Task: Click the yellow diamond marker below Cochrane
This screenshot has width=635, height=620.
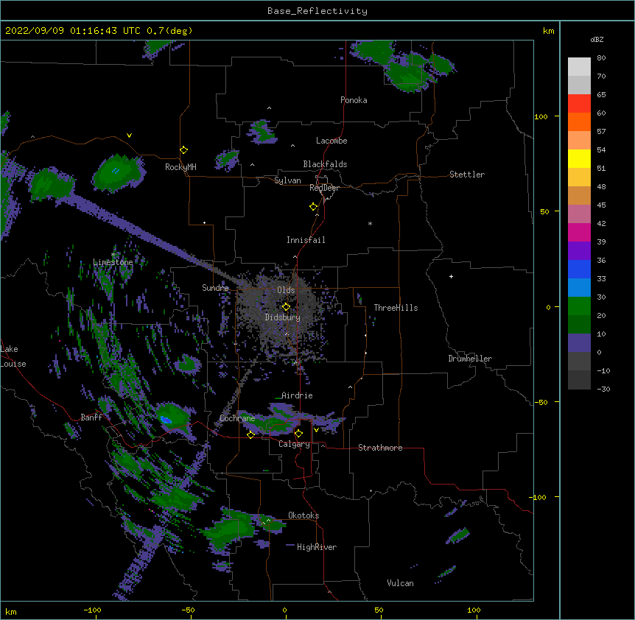Action: click(x=250, y=434)
